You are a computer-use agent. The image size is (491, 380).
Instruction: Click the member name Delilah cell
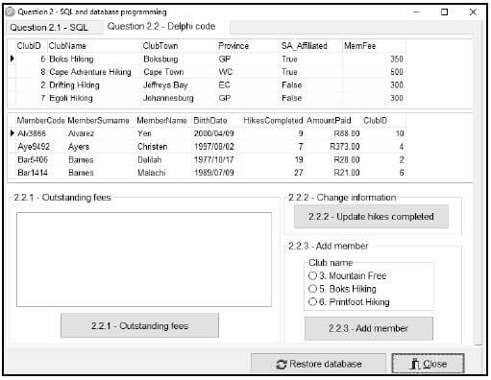[x=163, y=159]
